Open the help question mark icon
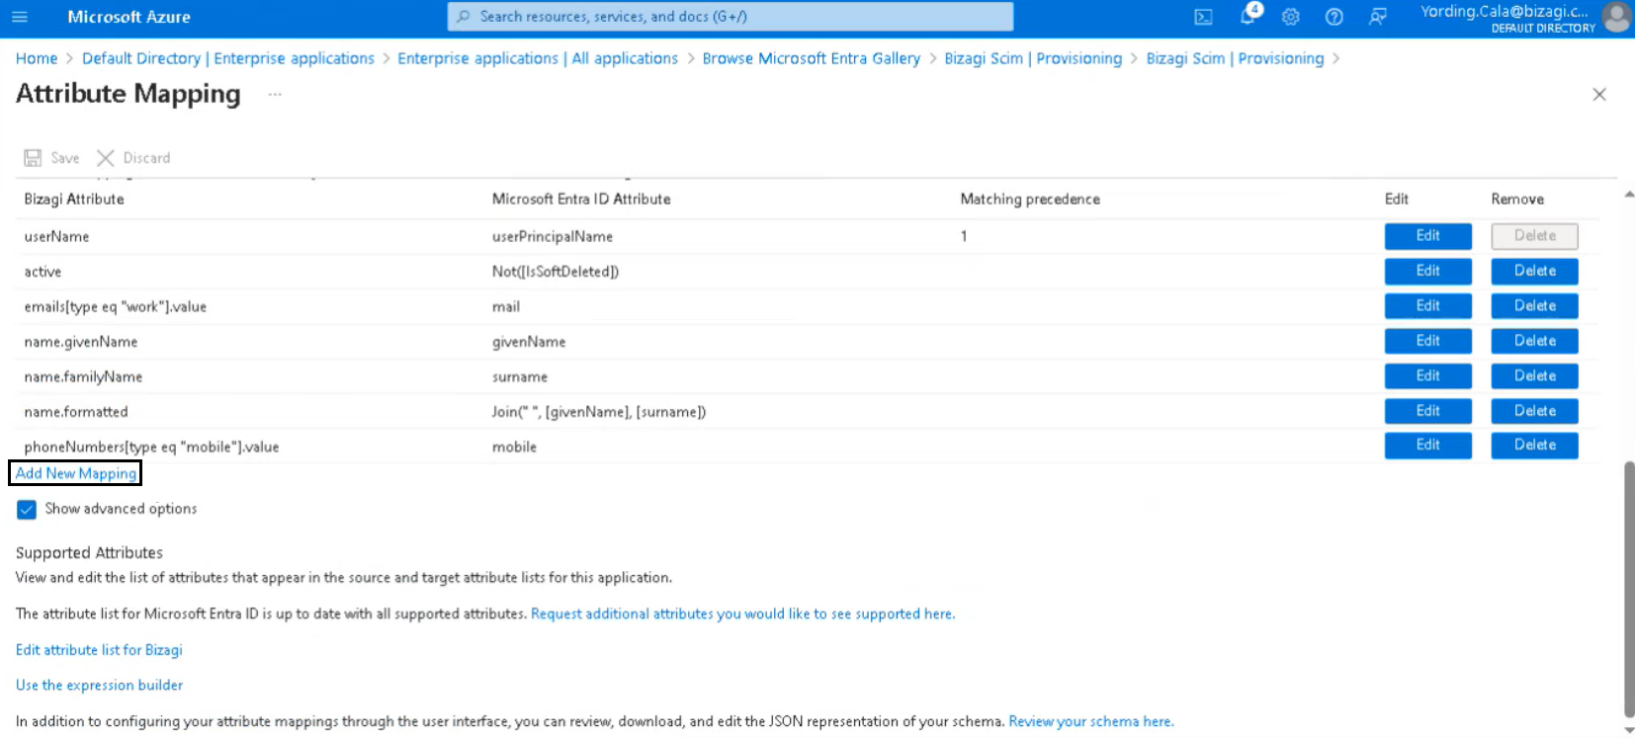 tap(1334, 17)
